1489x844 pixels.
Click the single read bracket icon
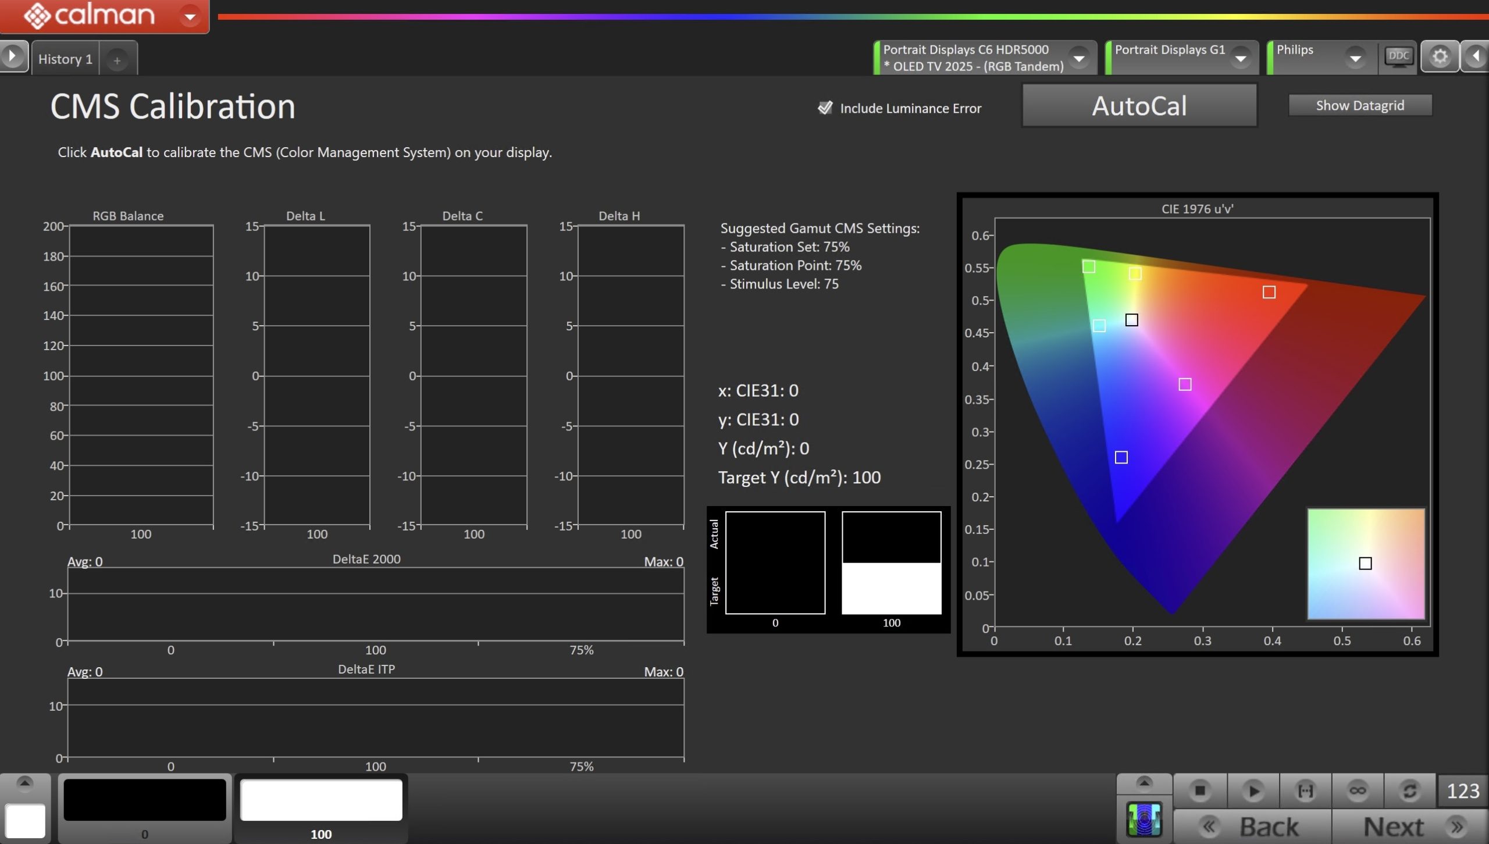1305,790
